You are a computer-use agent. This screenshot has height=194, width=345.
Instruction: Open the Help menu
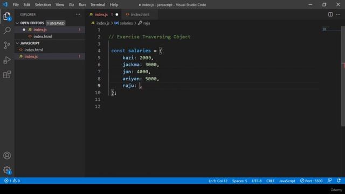pyautogui.click(x=114, y=5)
